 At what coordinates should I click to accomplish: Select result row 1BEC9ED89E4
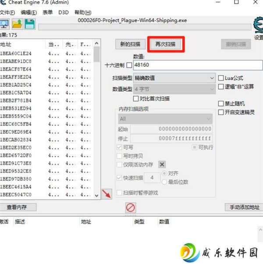(46, 132)
